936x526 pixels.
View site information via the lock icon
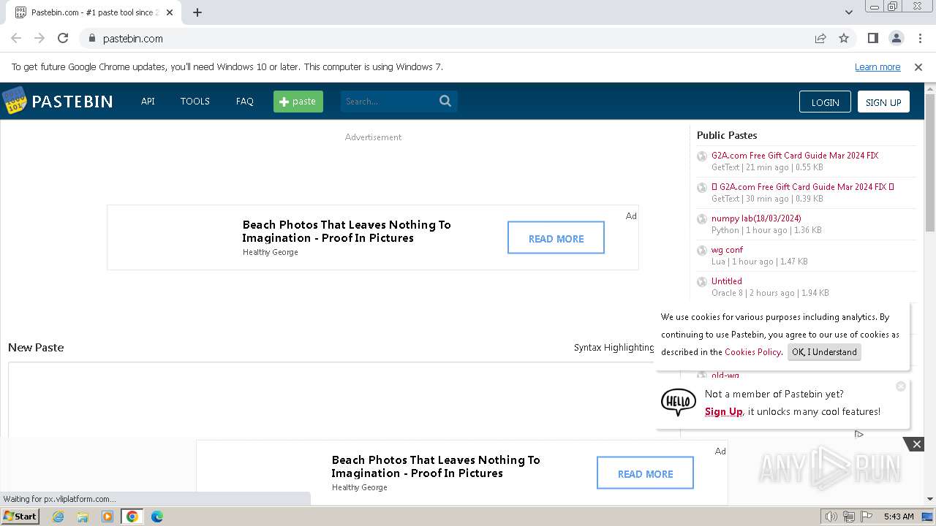(91, 38)
